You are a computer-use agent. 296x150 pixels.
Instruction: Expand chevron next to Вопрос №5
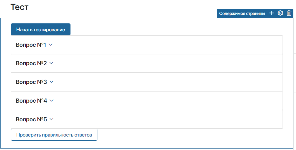51,119
